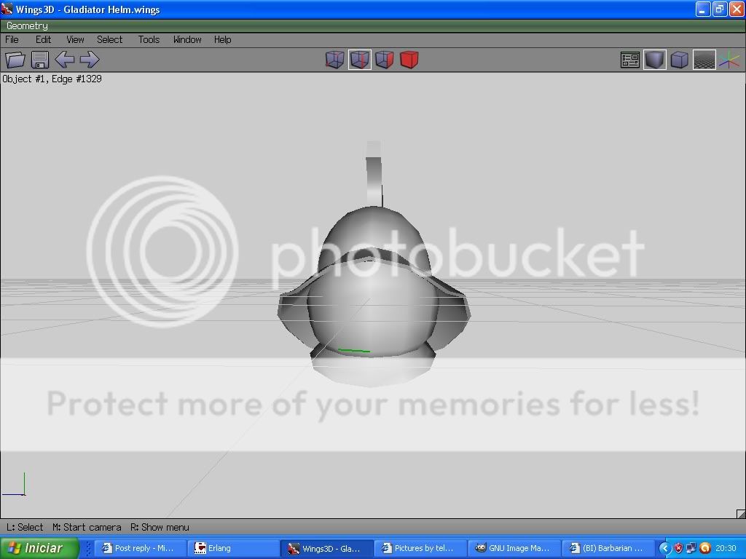Toggle the colored axes display

pos(729,60)
